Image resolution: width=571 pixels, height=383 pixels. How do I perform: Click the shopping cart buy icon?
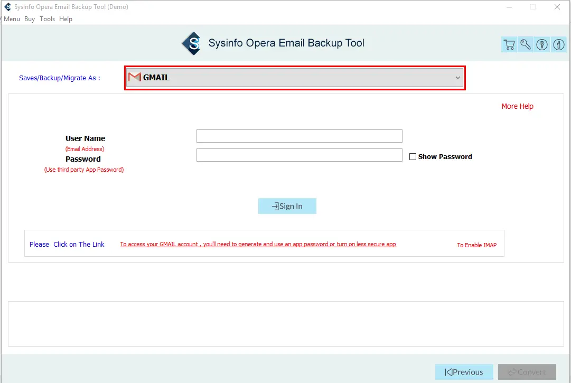(x=509, y=44)
